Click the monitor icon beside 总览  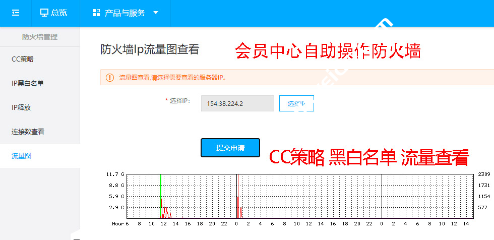44,13
